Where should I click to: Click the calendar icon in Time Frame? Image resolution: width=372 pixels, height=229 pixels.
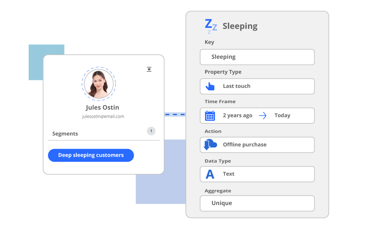(210, 116)
